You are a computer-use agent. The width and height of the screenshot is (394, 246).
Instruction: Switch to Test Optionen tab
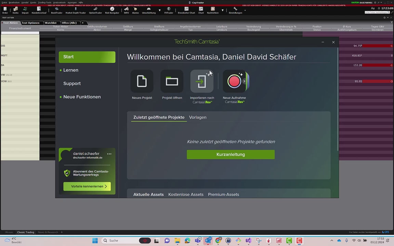click(x=30, y=23)
